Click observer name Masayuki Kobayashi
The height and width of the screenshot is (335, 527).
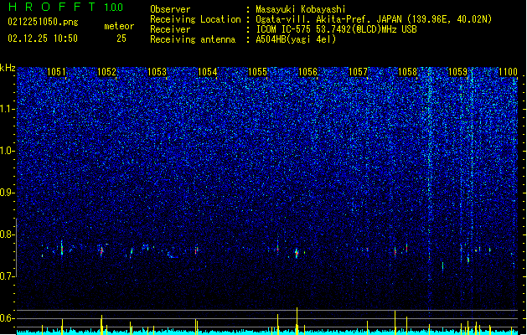(x=301, y=9)
